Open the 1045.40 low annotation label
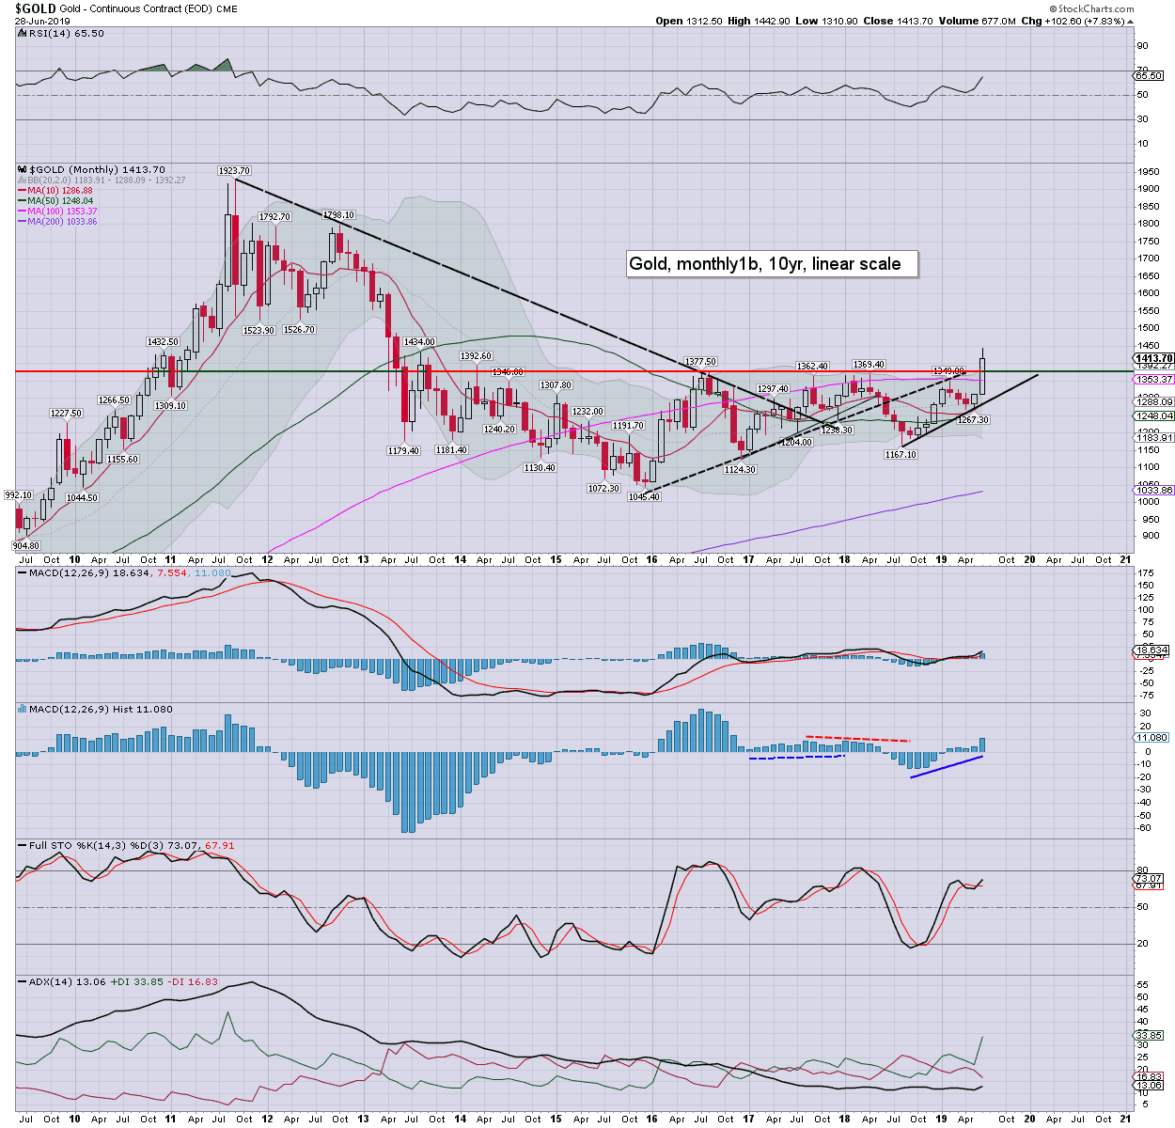The width and height of the screenshot is (1175, 1128). pyautogui.click(x=645, y=496)
